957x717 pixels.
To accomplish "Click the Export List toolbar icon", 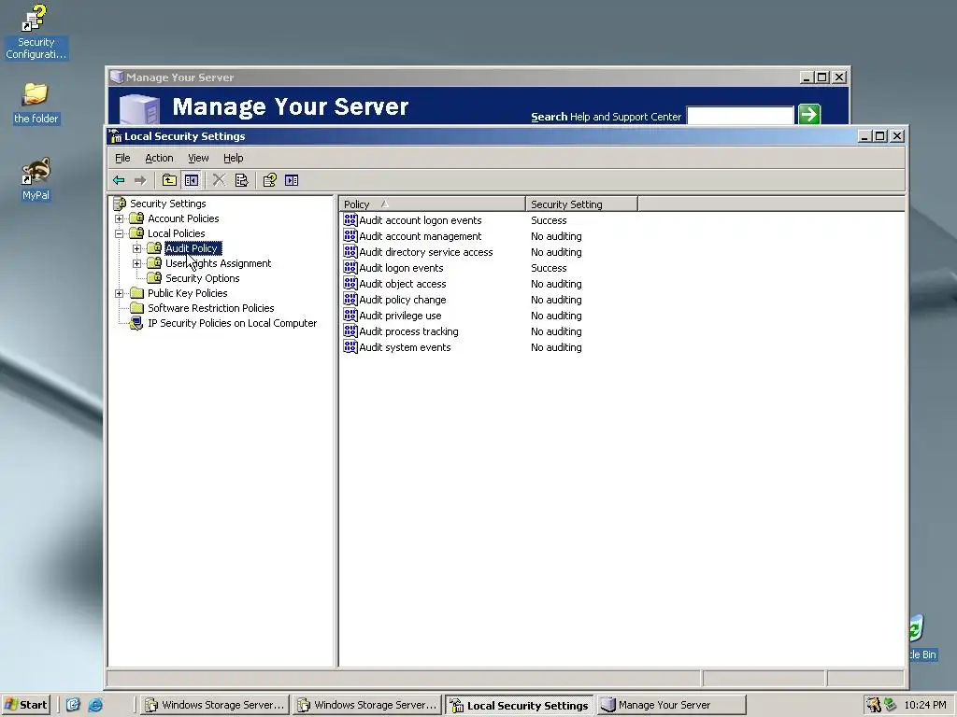I will click(242, 180).
